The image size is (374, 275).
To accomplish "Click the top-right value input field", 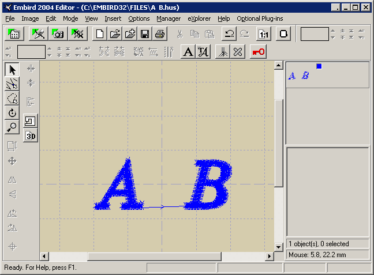I will 315,34.
